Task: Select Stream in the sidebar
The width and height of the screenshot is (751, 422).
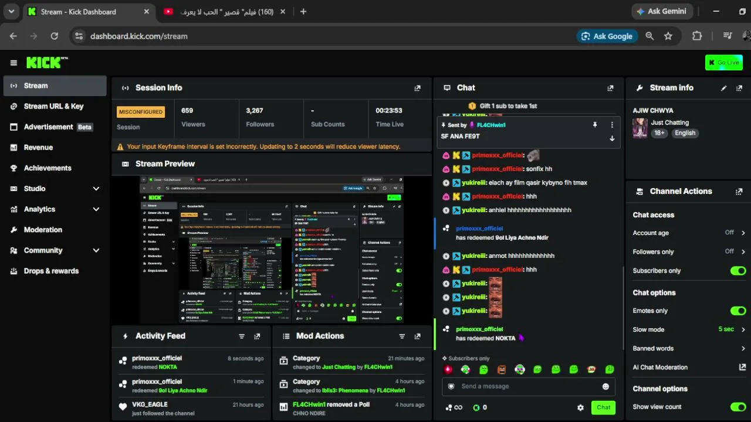Action: click(55, 86)
